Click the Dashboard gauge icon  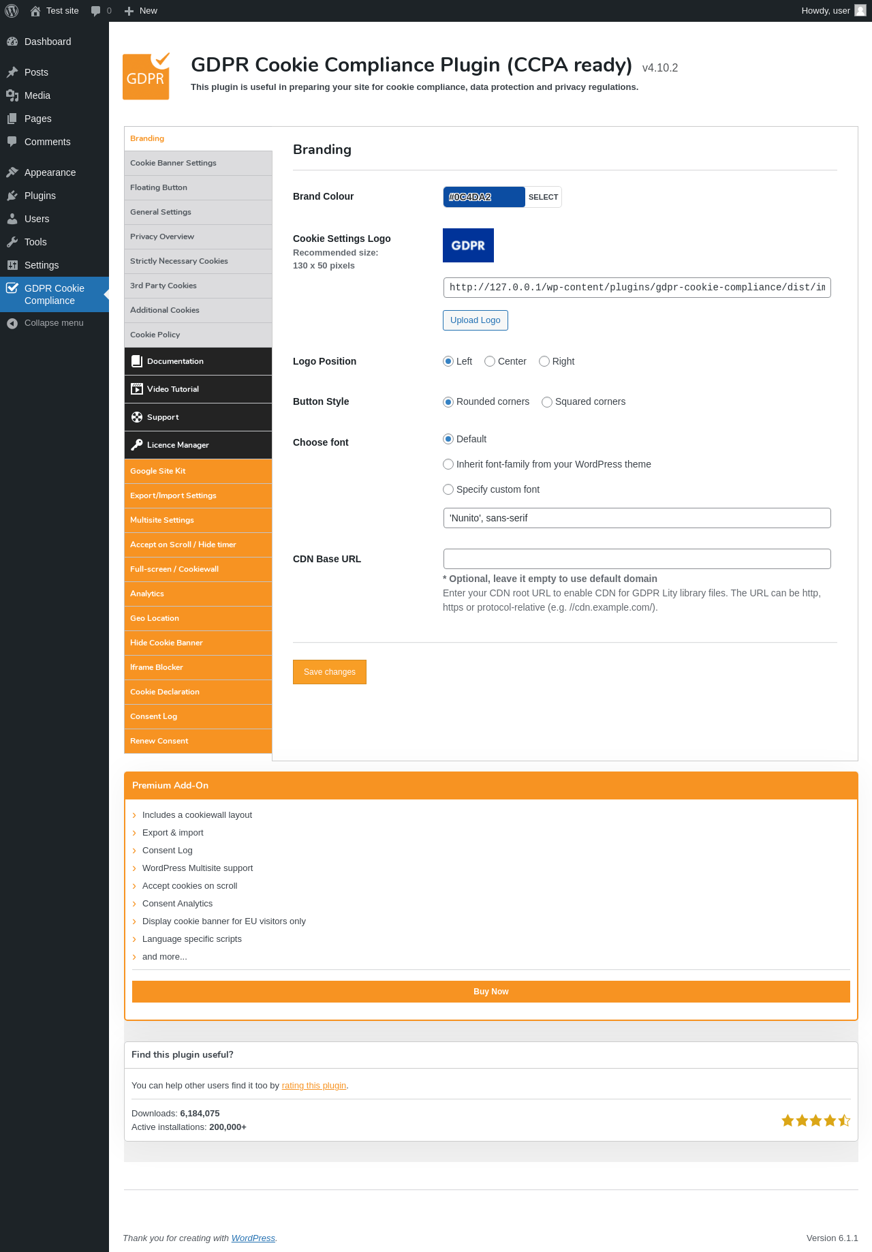(x=12, y=42)
